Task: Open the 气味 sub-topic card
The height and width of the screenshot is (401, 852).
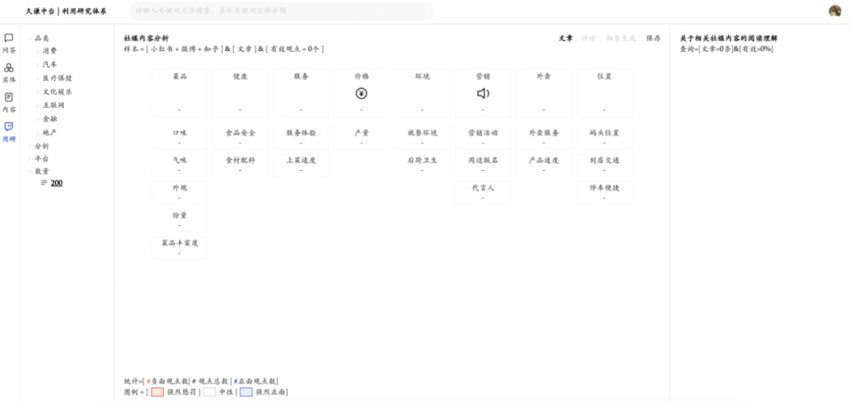Action: (x=179, y=165)
